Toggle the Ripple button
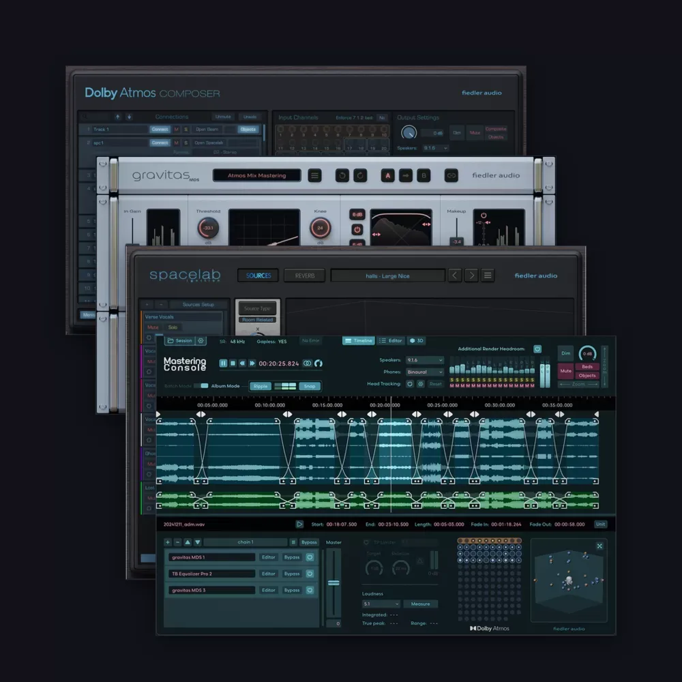Viewport: 682px width, 682px height. pos(261,386)
